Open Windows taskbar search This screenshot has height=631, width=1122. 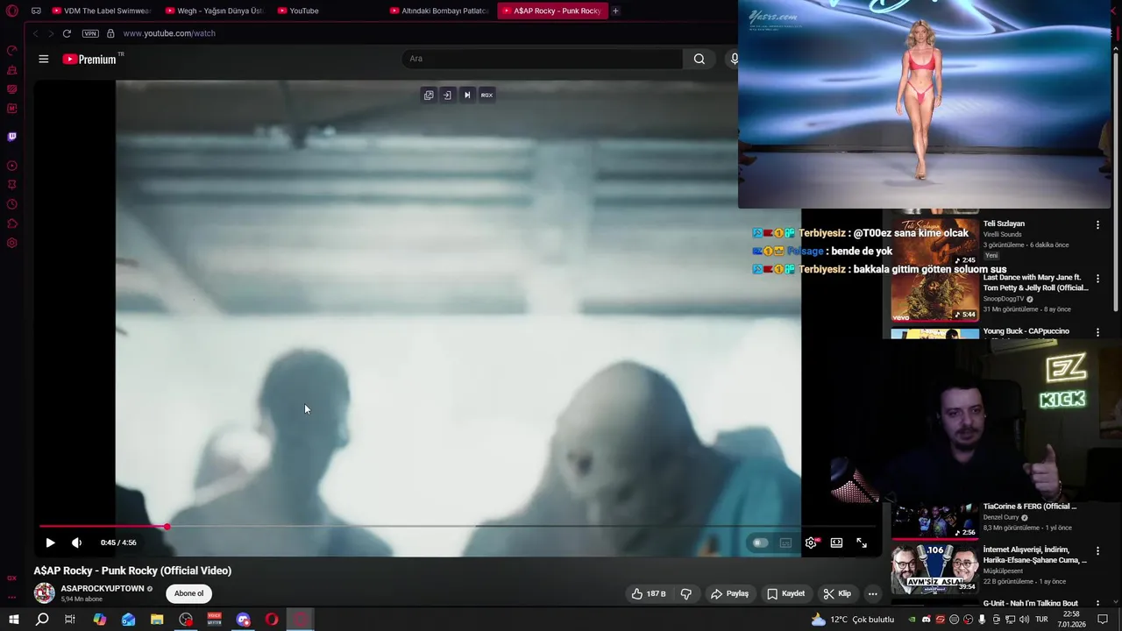[42, 620]
